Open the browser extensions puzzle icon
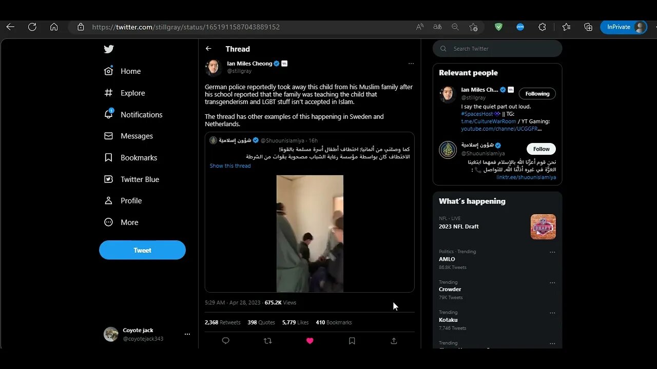This screenshot has width=657, height=369. [x=543, y=27]
